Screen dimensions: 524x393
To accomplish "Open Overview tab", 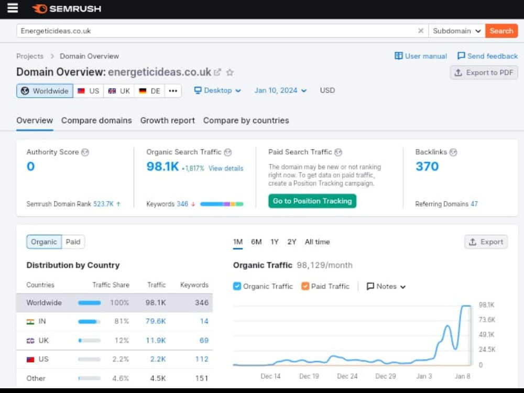I will point(35,121).
